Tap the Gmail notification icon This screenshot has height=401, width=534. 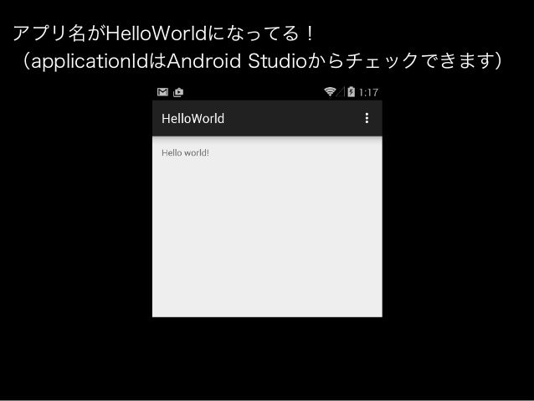pos(162,92)
